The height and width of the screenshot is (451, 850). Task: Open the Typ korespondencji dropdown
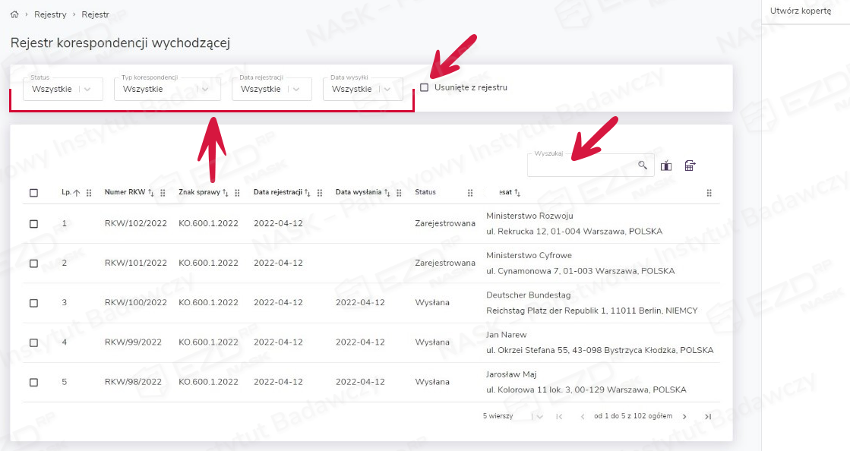pos(205,90)
